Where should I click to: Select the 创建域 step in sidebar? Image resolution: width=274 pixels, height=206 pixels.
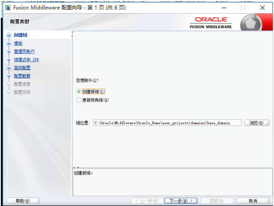tap(21, 35)
